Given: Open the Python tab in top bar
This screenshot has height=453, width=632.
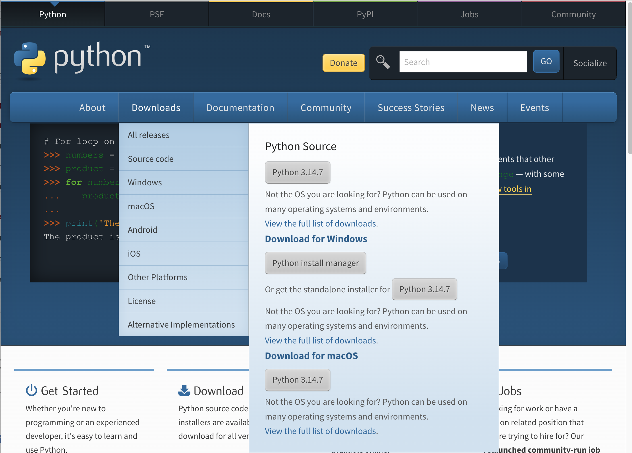Looking at the screenshot, I should (53, 14).
